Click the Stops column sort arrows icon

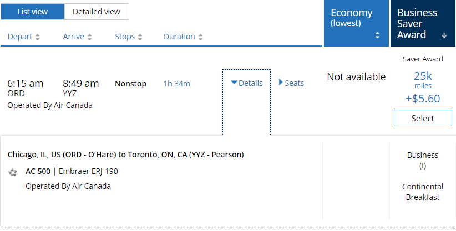point(140,37)
